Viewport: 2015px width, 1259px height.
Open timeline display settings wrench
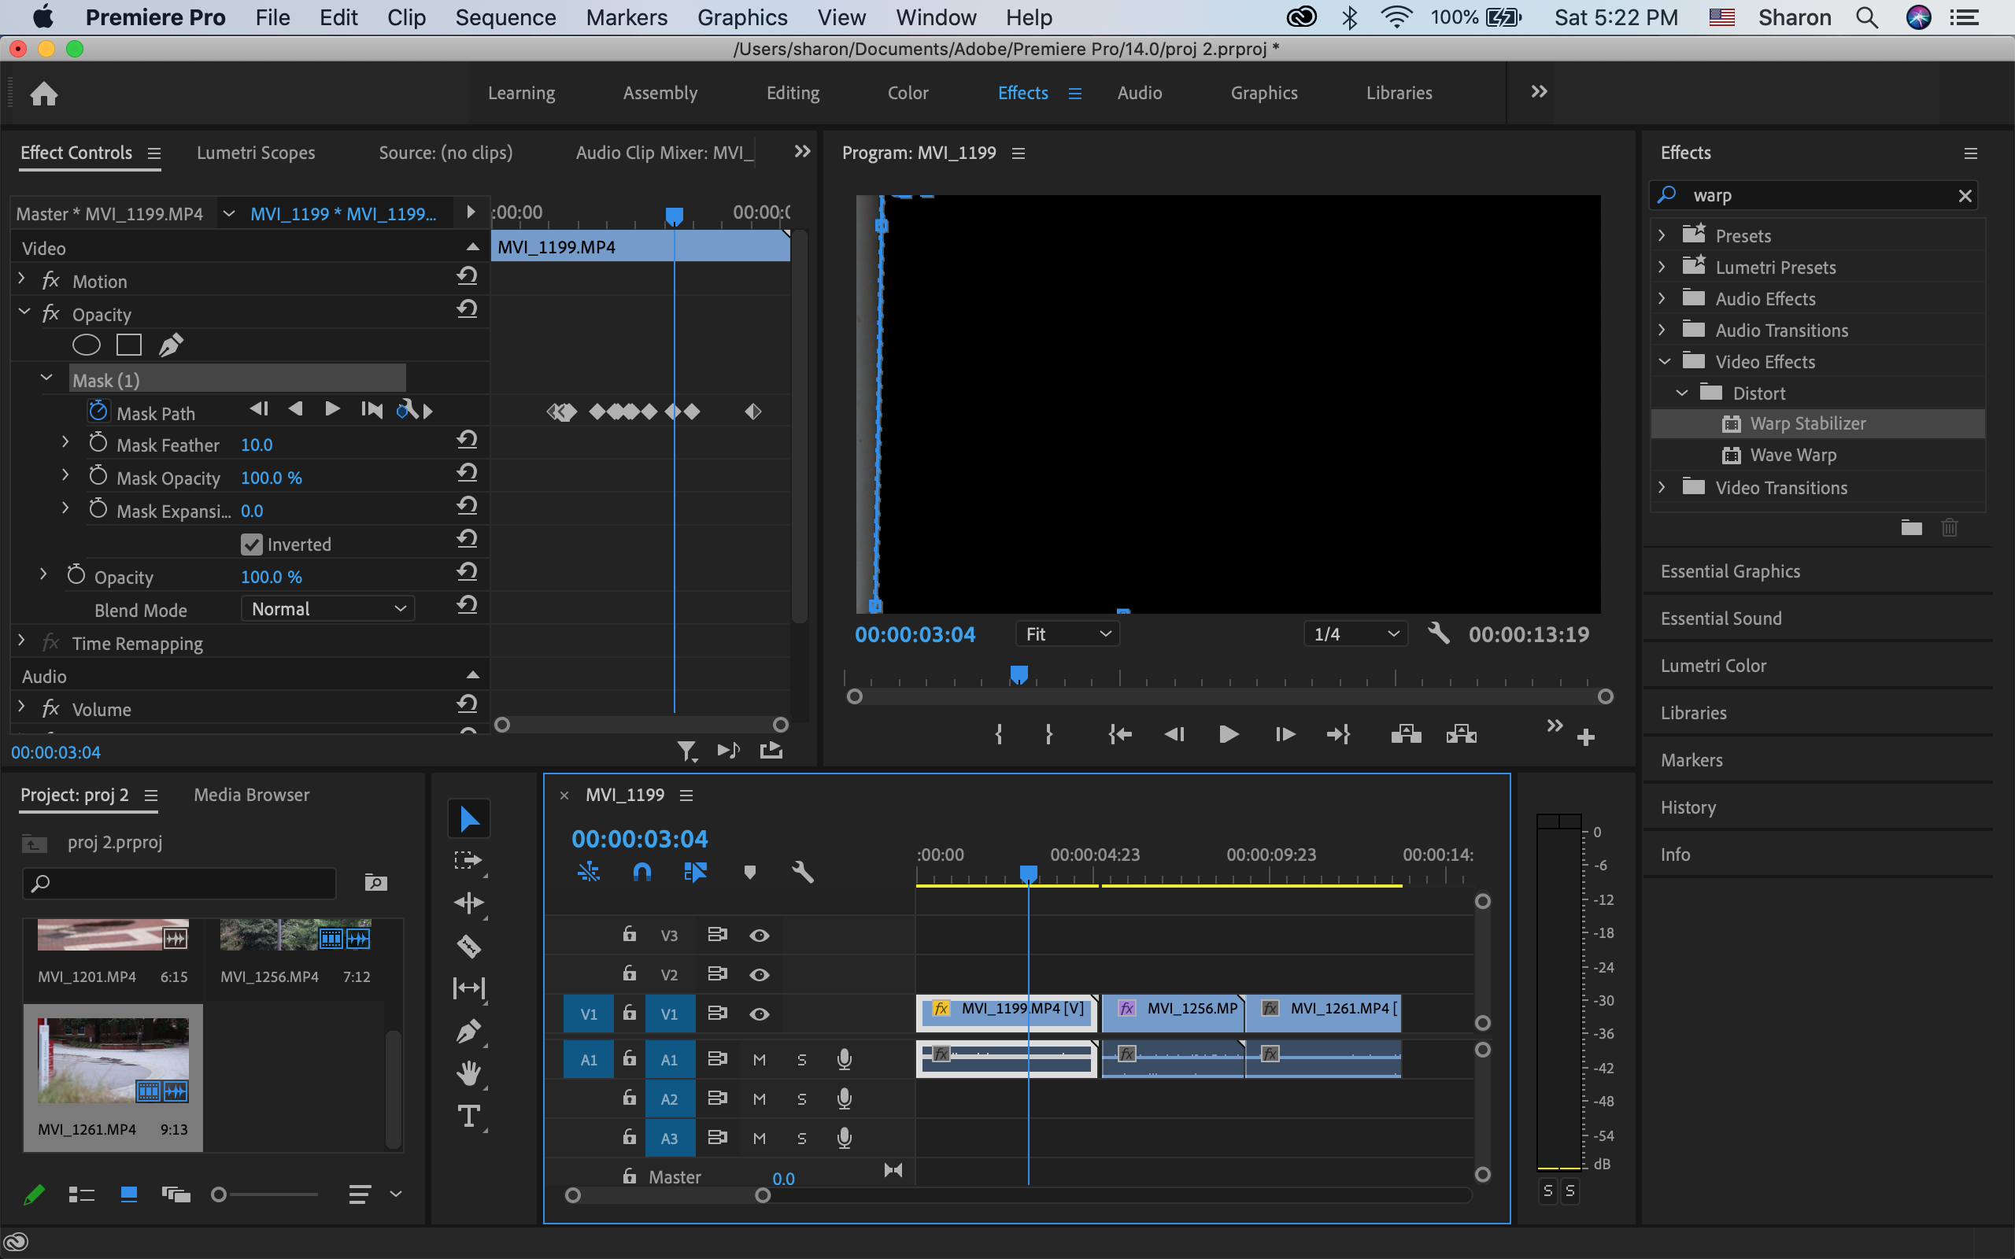pyautogui.click(x=803, y=872)
